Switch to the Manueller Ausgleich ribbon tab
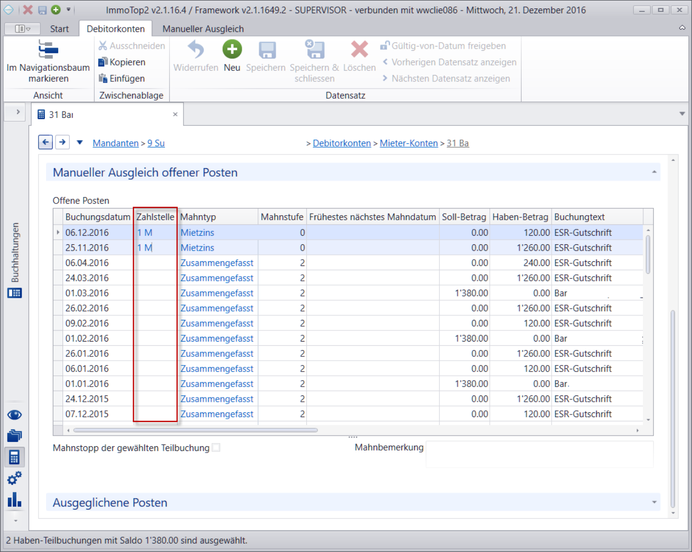The height and width of the screenshot is (552, 692). (x=203, y=29)
